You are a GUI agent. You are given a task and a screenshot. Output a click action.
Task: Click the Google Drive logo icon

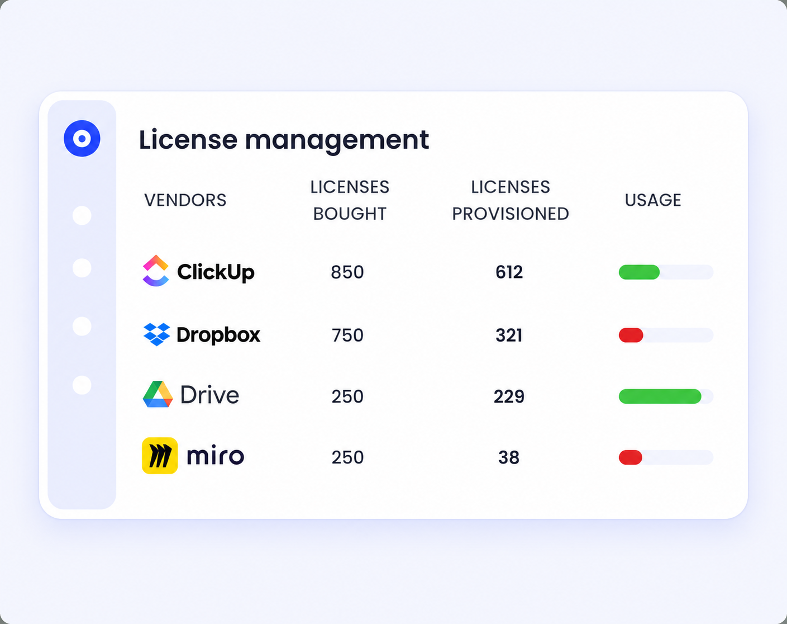tap(158, 395)
